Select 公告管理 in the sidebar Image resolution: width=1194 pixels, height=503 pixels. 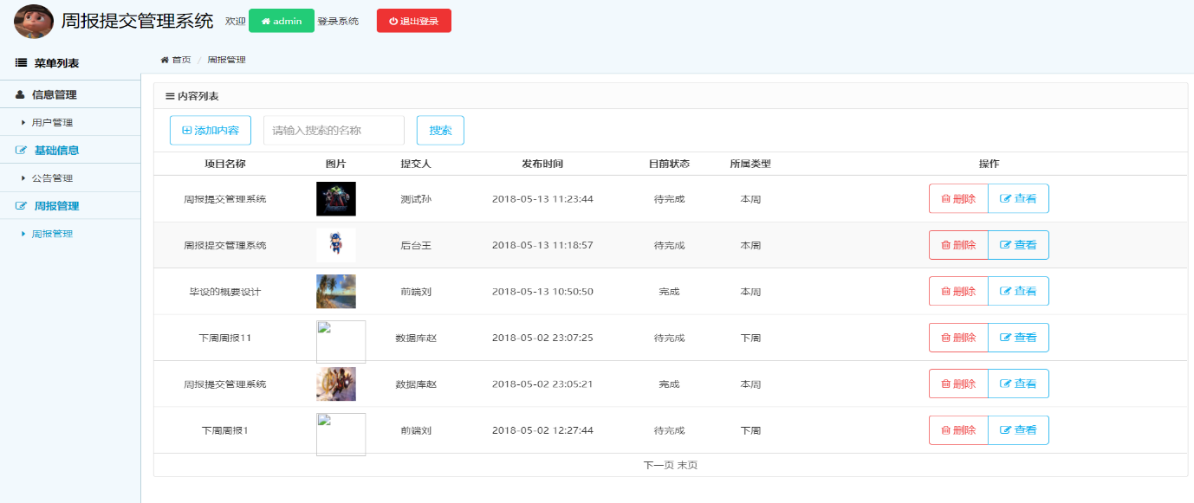pyautogui.click(x=52, y=178)
